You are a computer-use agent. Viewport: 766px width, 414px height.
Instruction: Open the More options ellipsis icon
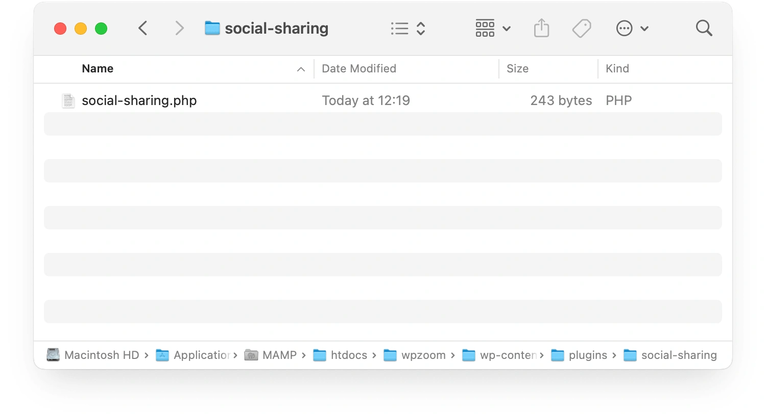tap(624, 28)
